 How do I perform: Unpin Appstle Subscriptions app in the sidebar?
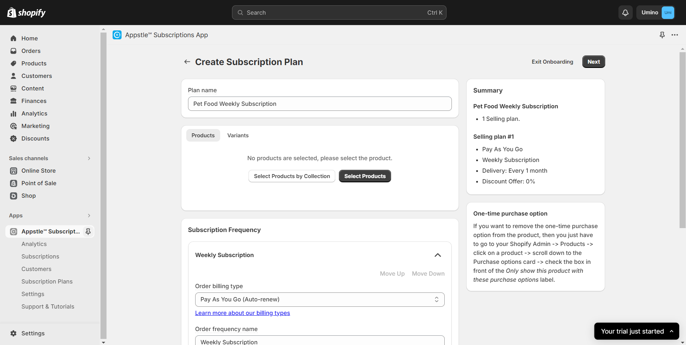point(88,232)
